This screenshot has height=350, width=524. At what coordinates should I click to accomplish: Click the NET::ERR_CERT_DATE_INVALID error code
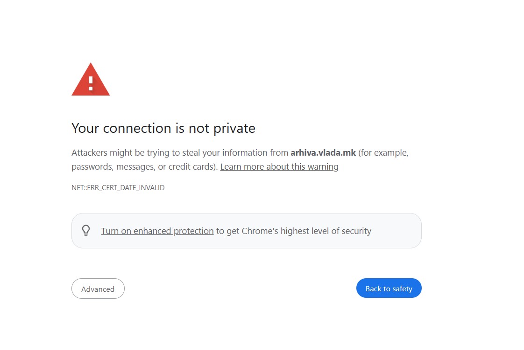coord(118,188)
